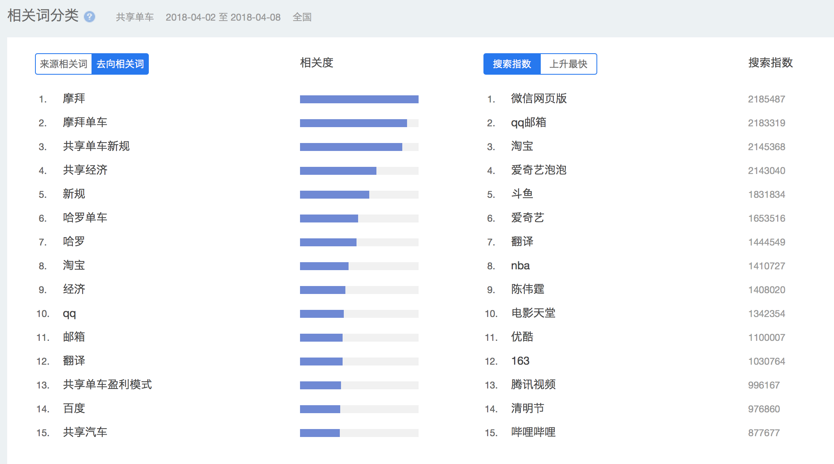
Task: Click the relevance bar for 摩拜
Action: tap(359, 99)
